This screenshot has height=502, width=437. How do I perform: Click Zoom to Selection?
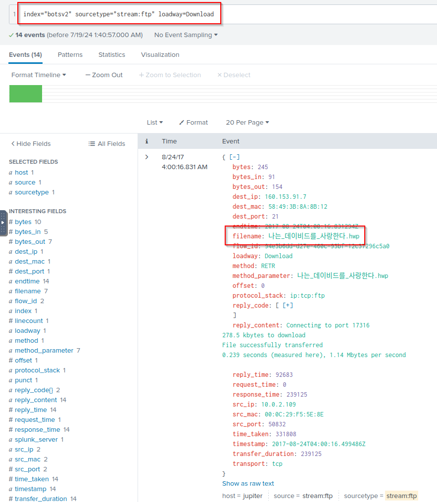(170, 75)
